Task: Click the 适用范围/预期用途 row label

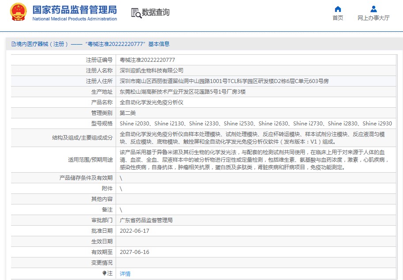Action: click(x=90, y=160)
